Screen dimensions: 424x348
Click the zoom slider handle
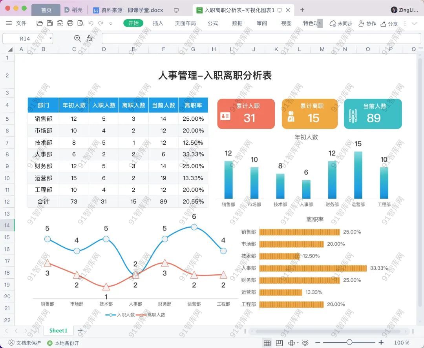coord(349,343)
